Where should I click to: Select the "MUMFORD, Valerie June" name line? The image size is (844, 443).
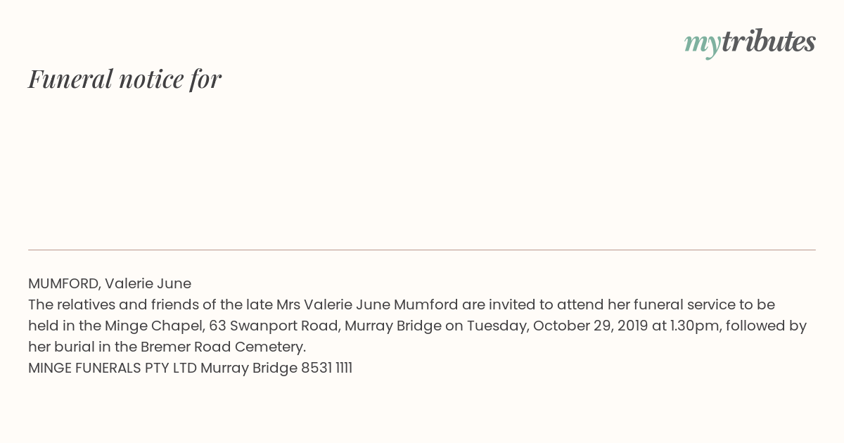click(110, 283)
